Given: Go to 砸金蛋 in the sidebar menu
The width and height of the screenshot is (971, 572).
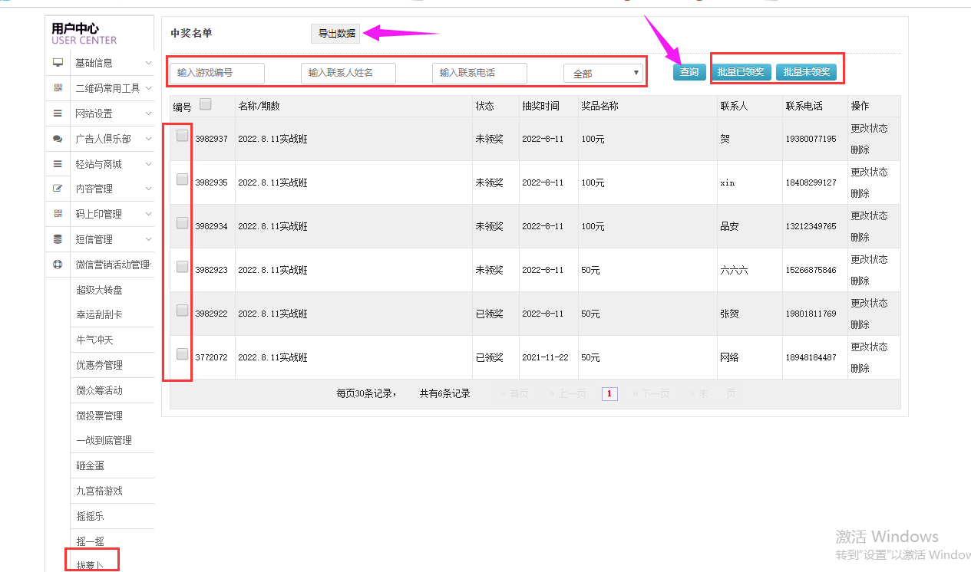Looking at the screenshot, I should (x=90, y=465).
